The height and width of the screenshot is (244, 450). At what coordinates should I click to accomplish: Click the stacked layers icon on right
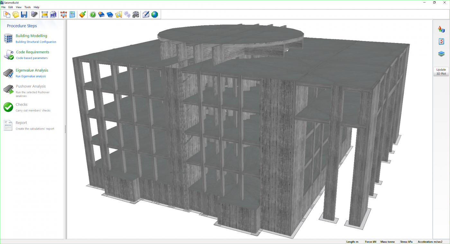pos(441,54)
